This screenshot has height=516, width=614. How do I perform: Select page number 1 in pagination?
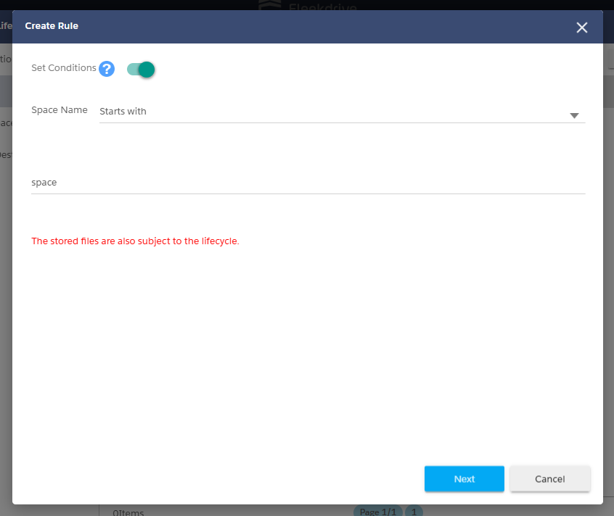click(414, 511)
